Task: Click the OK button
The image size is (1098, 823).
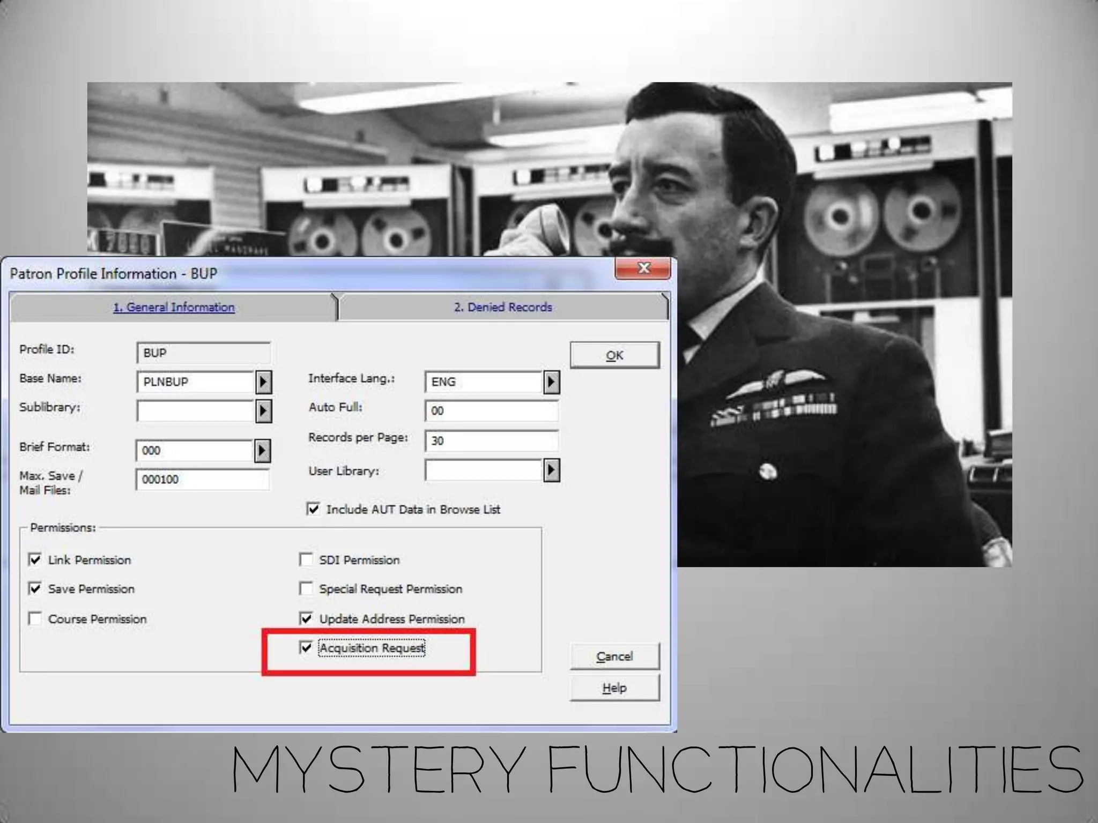Action: pos(614,355)
